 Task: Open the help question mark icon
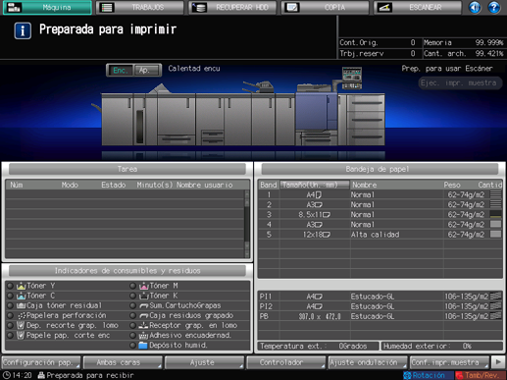(494, 7)
